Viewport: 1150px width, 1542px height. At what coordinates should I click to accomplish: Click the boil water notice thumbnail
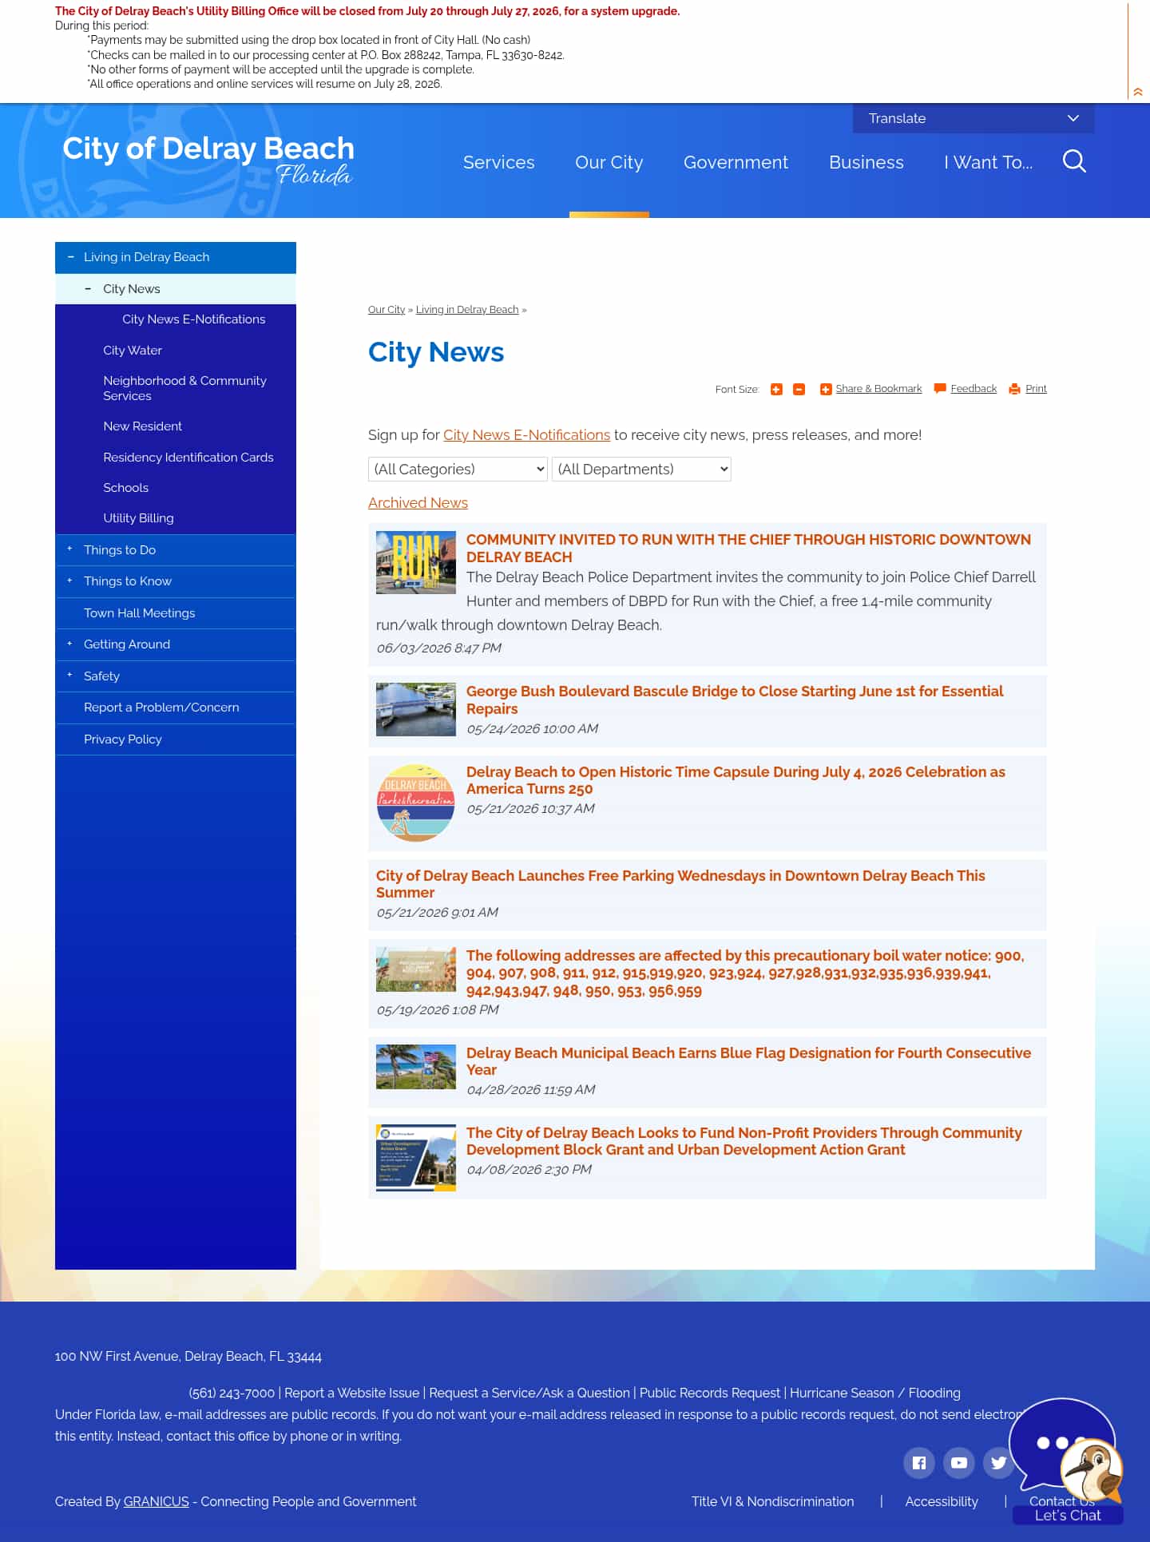click(416, 969)
